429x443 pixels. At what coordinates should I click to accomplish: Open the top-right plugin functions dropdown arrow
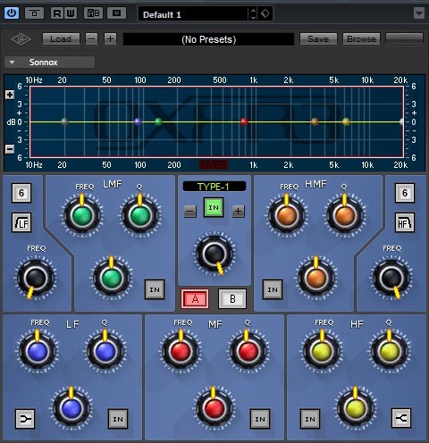click(419, 13)
